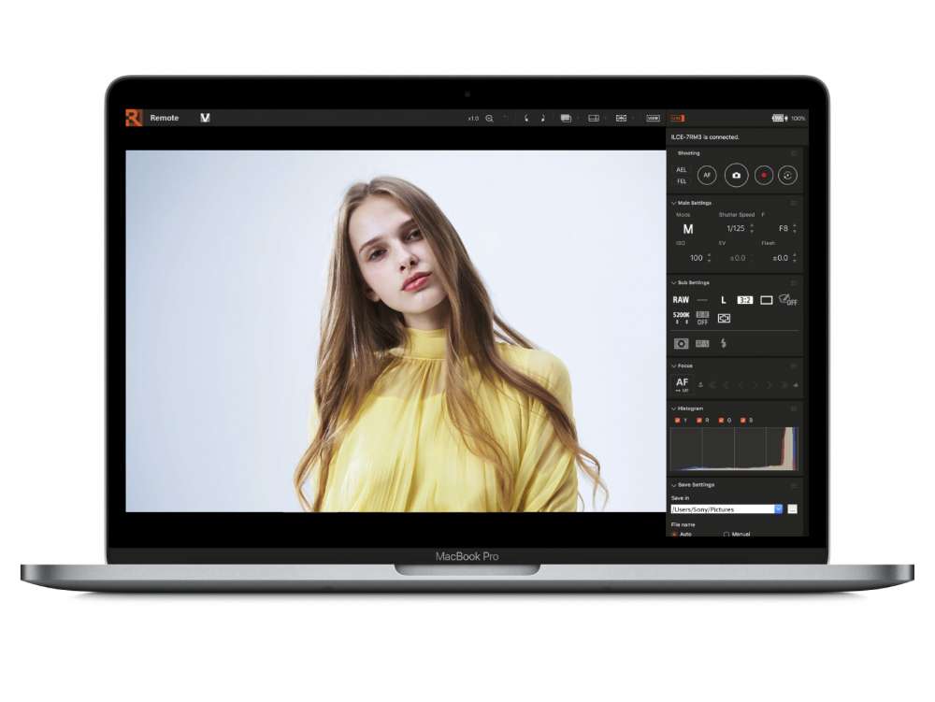Toggle the B channel histogram checkbox
This screenshot has width=935, height=702.
[743, 421]
